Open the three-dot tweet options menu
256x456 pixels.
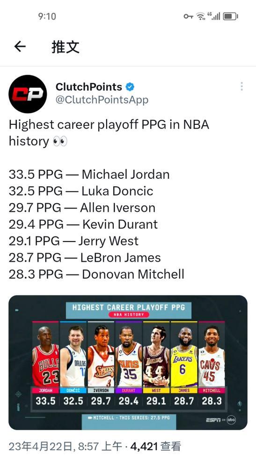(x=241, y=86)
